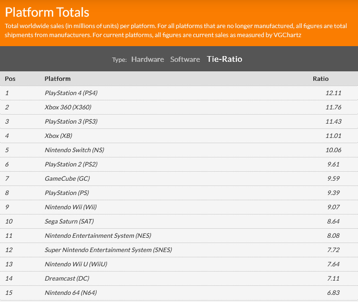This screenshot has width=358, height=302.
Task: Click the Ratio column header
Action: 320,79
